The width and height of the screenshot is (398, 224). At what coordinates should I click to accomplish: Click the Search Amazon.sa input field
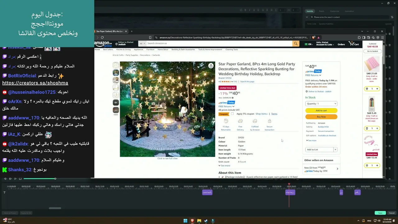(x=219, y=44)
